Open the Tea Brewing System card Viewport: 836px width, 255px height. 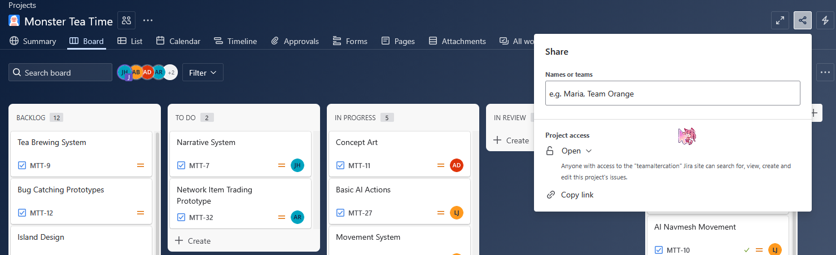[x=81, y=154]
